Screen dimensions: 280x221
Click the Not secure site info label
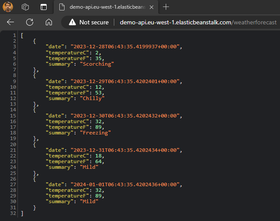pyautogui.click(x=94, y=22)
